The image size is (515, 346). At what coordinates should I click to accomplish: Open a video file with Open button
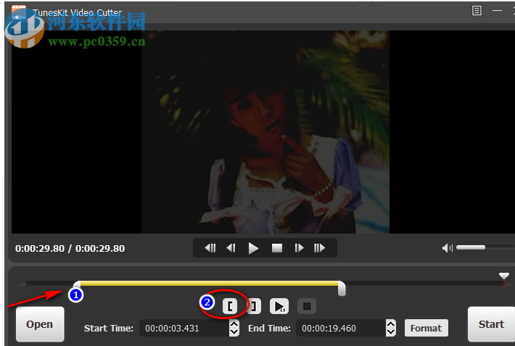pyautogui.click(x=40, y=324)
